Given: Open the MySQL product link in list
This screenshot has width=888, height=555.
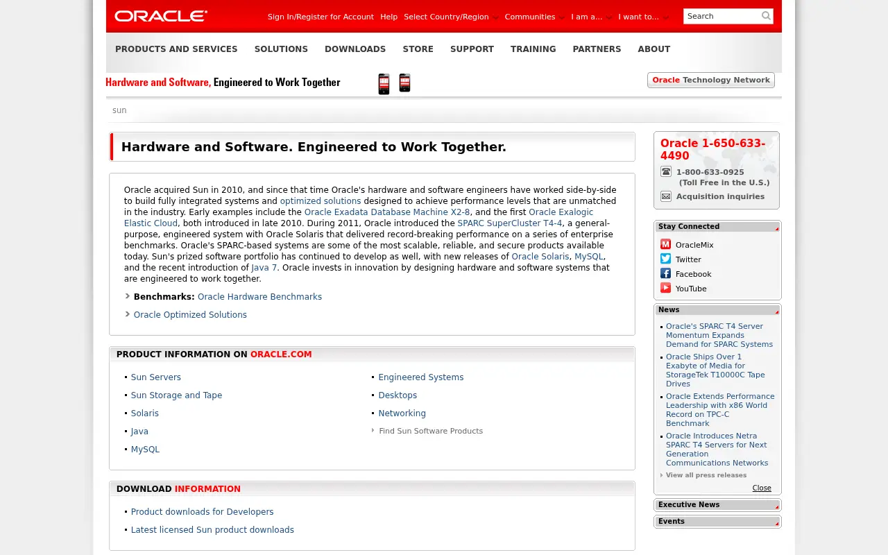Looking at the screenshot, I should pos(145,450).
